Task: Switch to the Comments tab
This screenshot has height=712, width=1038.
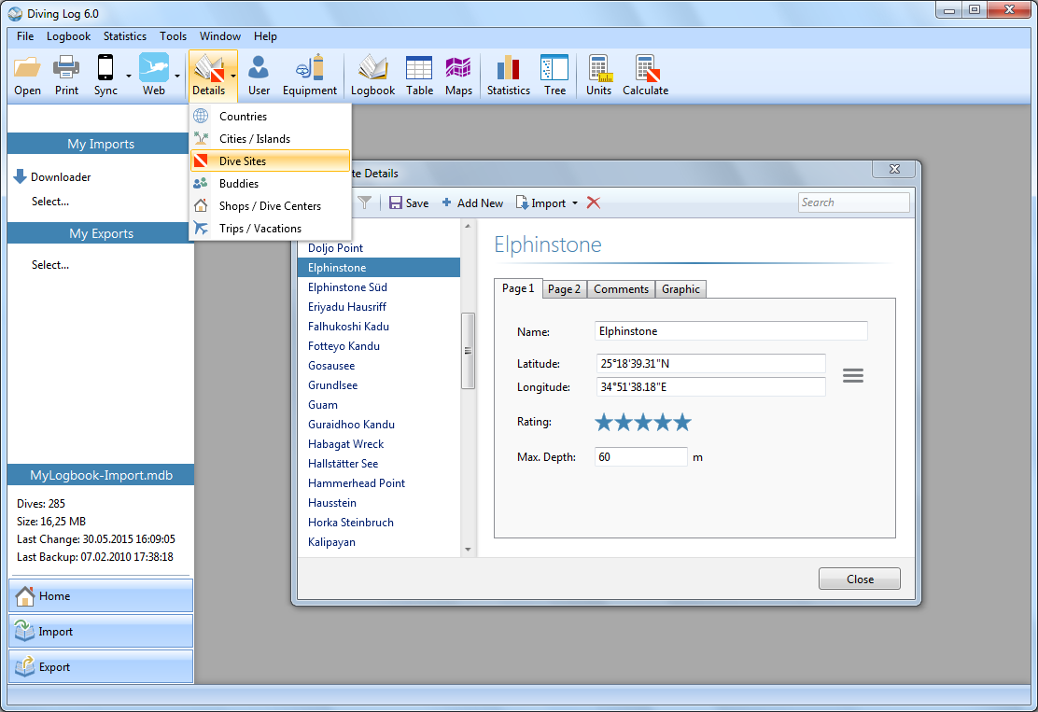Action: pos(621,289)
